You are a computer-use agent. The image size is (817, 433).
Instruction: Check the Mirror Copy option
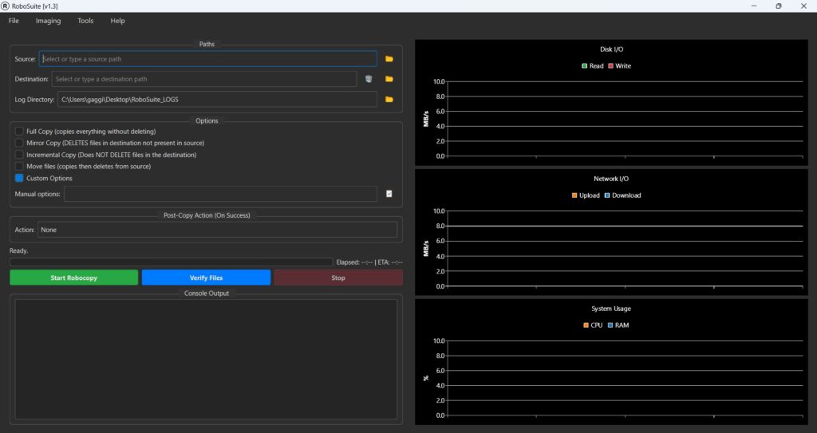19,143
